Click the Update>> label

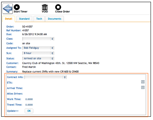coord(13,111)
